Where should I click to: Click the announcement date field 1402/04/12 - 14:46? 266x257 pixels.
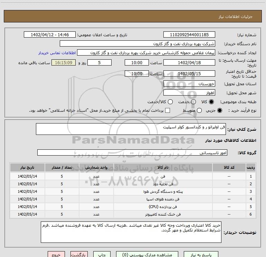(x=50, y=34)
